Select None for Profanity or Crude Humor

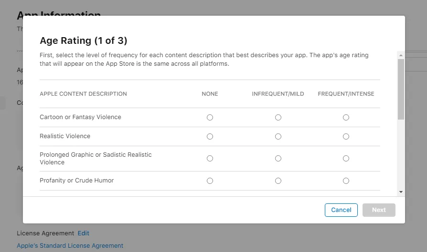click(210, 181)
